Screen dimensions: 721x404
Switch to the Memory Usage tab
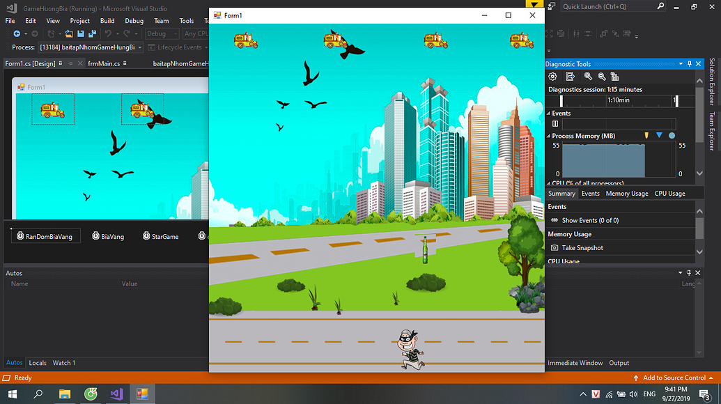click(x=626, y=194)
